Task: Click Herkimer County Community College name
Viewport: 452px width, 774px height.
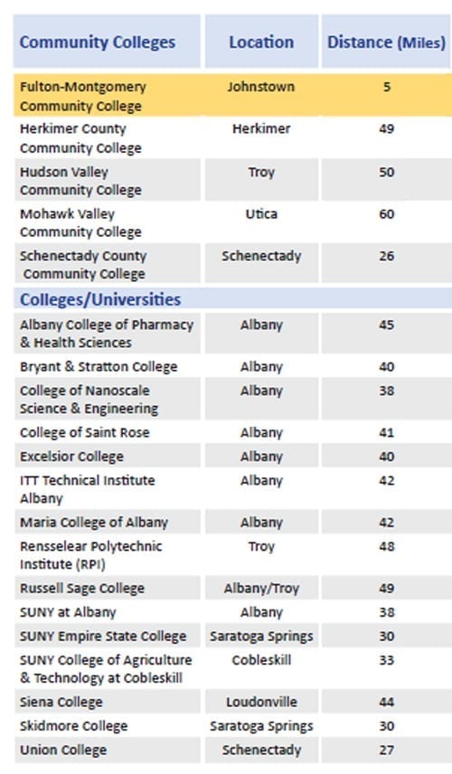Action: (80, 138)
